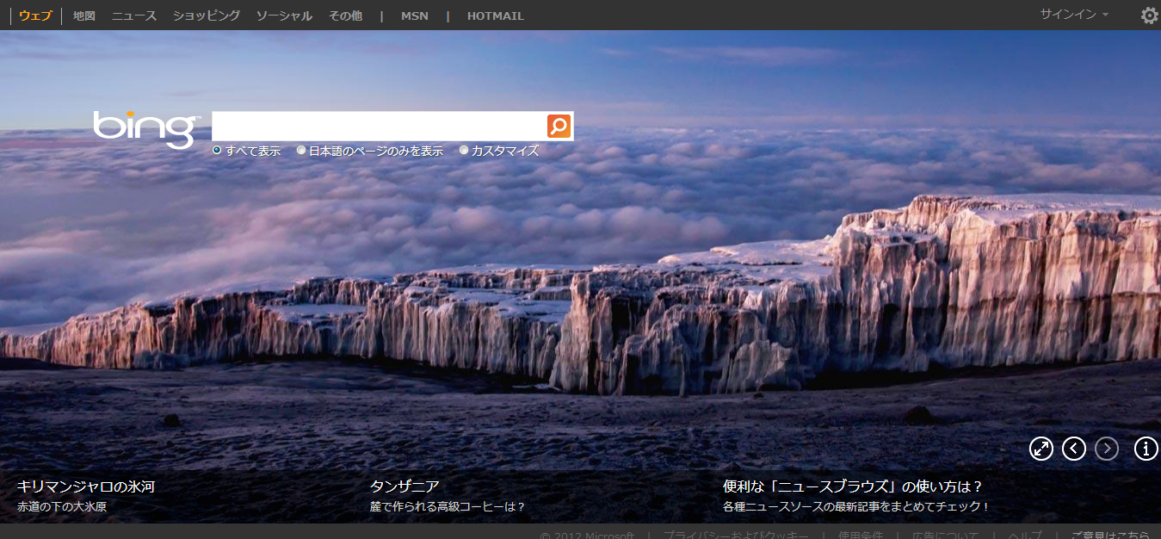Open the ソーシャル tab
This screenshot has width=1161, height=539.
click(284, 15)
